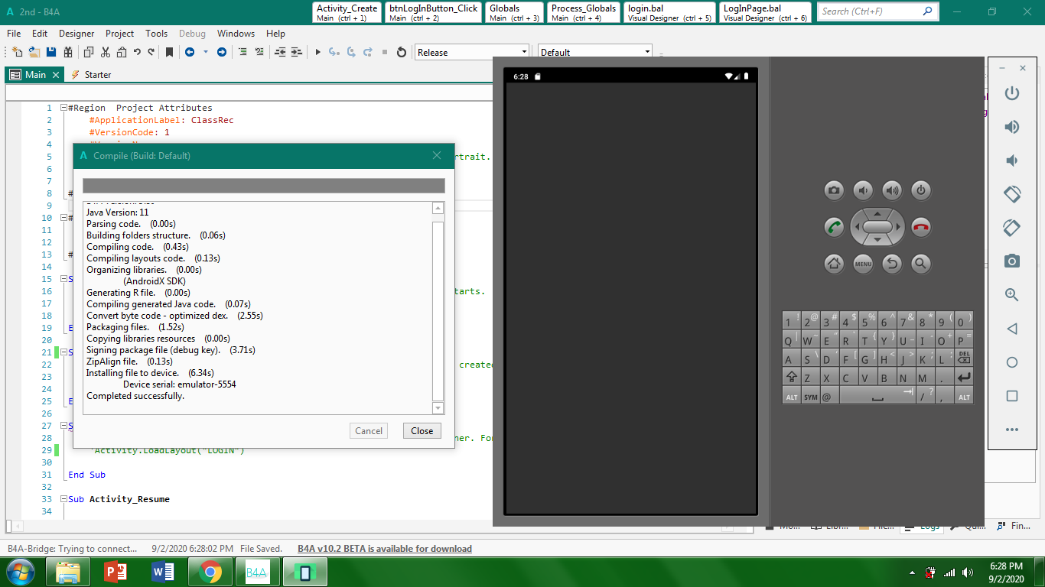Jump to the btnLogInButton_Click shortcut
The image size is (1045, 587).
[433, 12]
